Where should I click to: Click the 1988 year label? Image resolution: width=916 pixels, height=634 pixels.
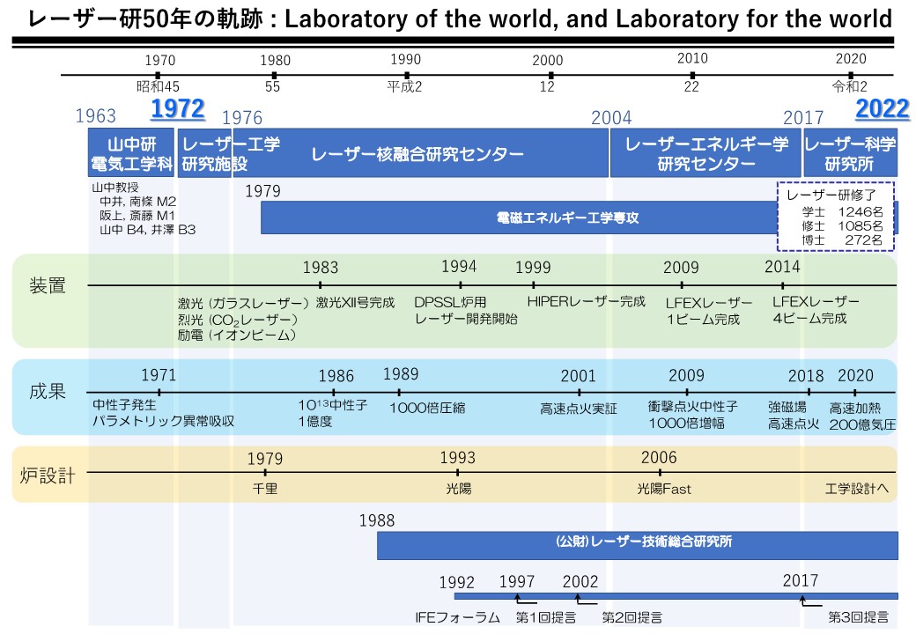tap(377, 520)
